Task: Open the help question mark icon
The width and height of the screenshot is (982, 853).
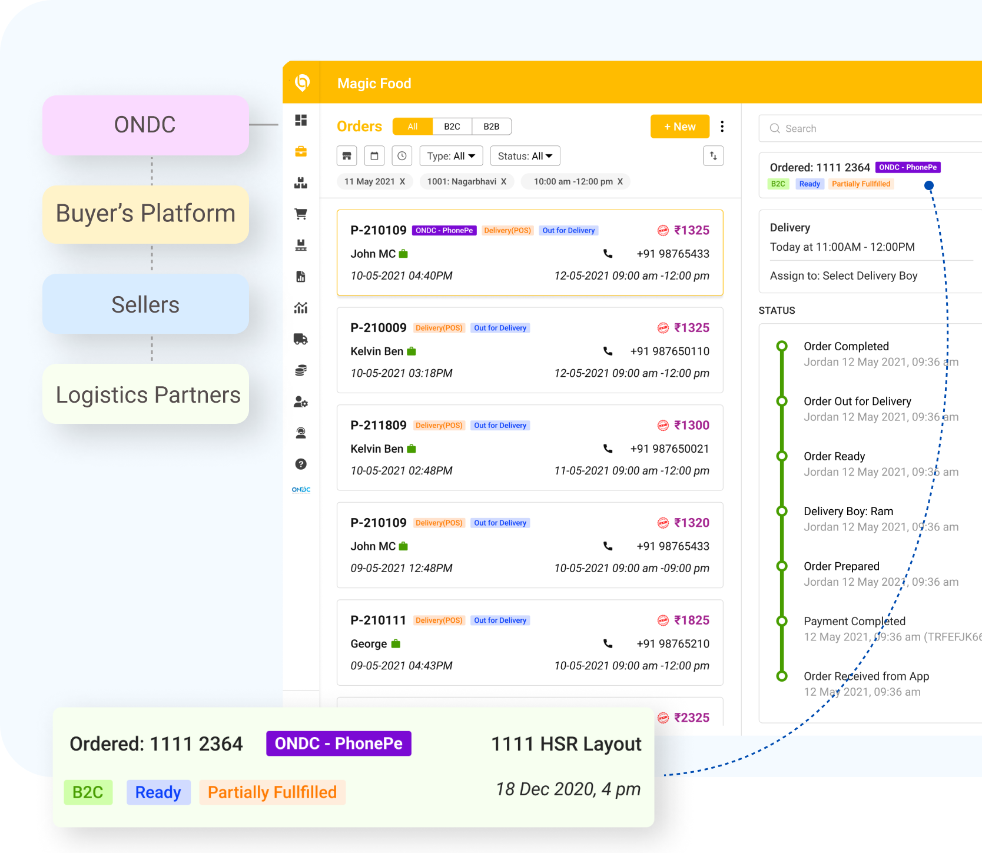Action: tap(301, 464)
